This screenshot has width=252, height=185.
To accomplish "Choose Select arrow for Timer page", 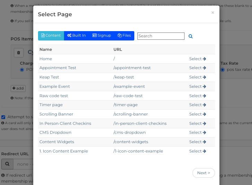I will click(197, 105).
